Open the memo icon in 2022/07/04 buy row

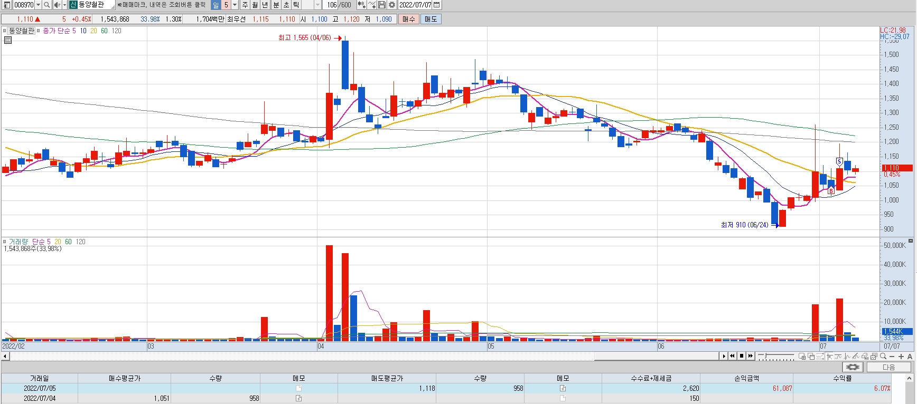tap(299, 398)
